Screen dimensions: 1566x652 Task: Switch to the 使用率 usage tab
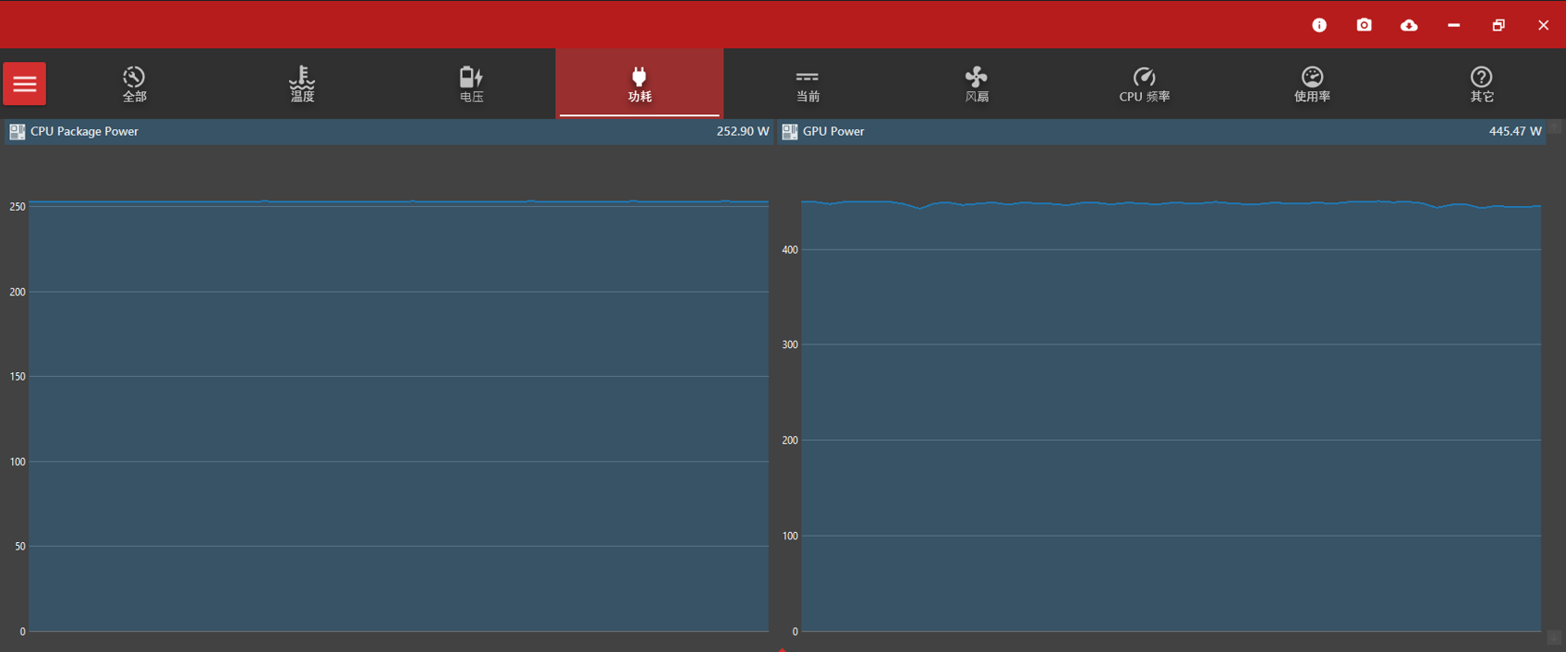(x=1312, y=84)
